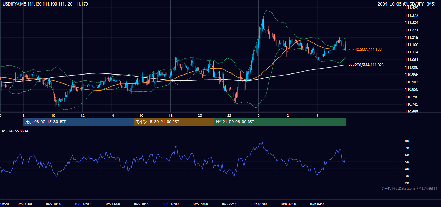This screenshot has height=207, width=441.
Task: Click price axis label 110.798
Action: point(411,97)
